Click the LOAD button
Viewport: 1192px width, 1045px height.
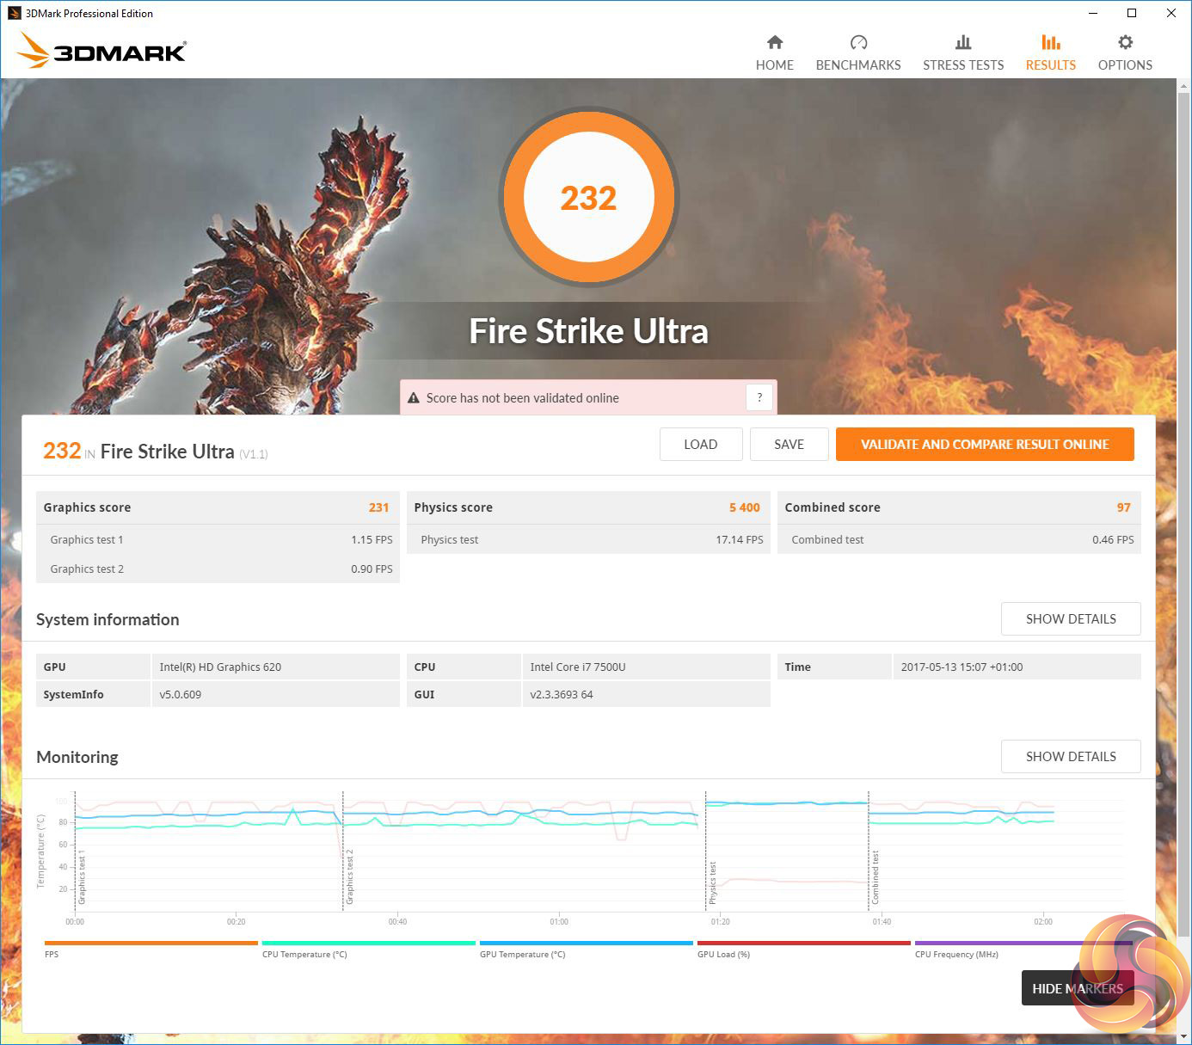tap(700, 445)
